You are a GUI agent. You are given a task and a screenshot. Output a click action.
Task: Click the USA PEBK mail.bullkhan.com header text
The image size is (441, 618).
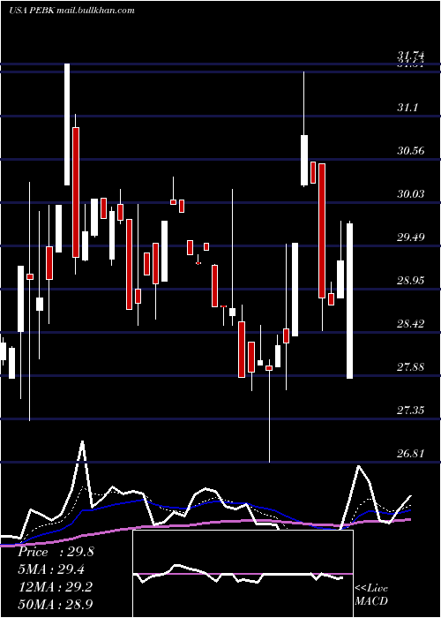71,10
